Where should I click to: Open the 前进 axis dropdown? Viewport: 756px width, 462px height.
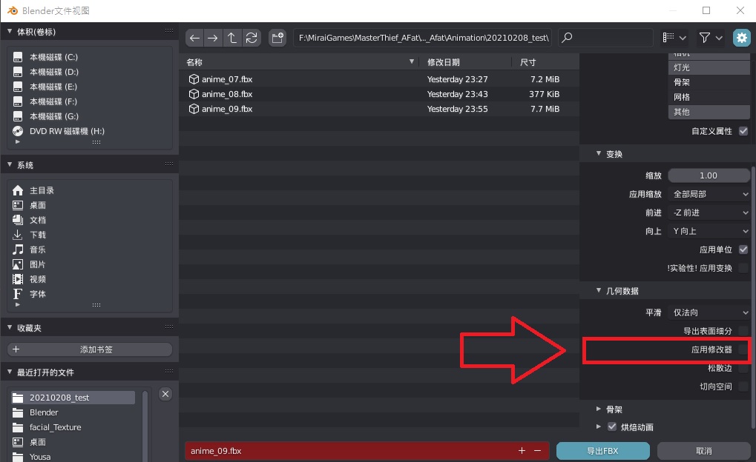pyautogui.click(x=709, y=212)
